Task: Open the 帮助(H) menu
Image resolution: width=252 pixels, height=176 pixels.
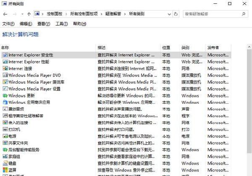Action: coord(79,24)
